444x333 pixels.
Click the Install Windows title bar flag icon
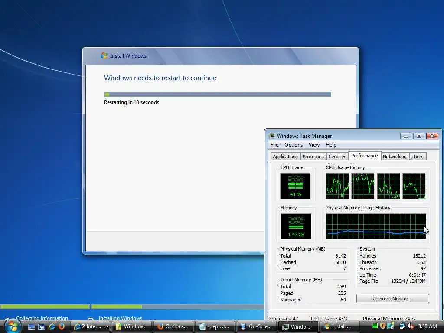pyautogui.click(x=104, y=55)
